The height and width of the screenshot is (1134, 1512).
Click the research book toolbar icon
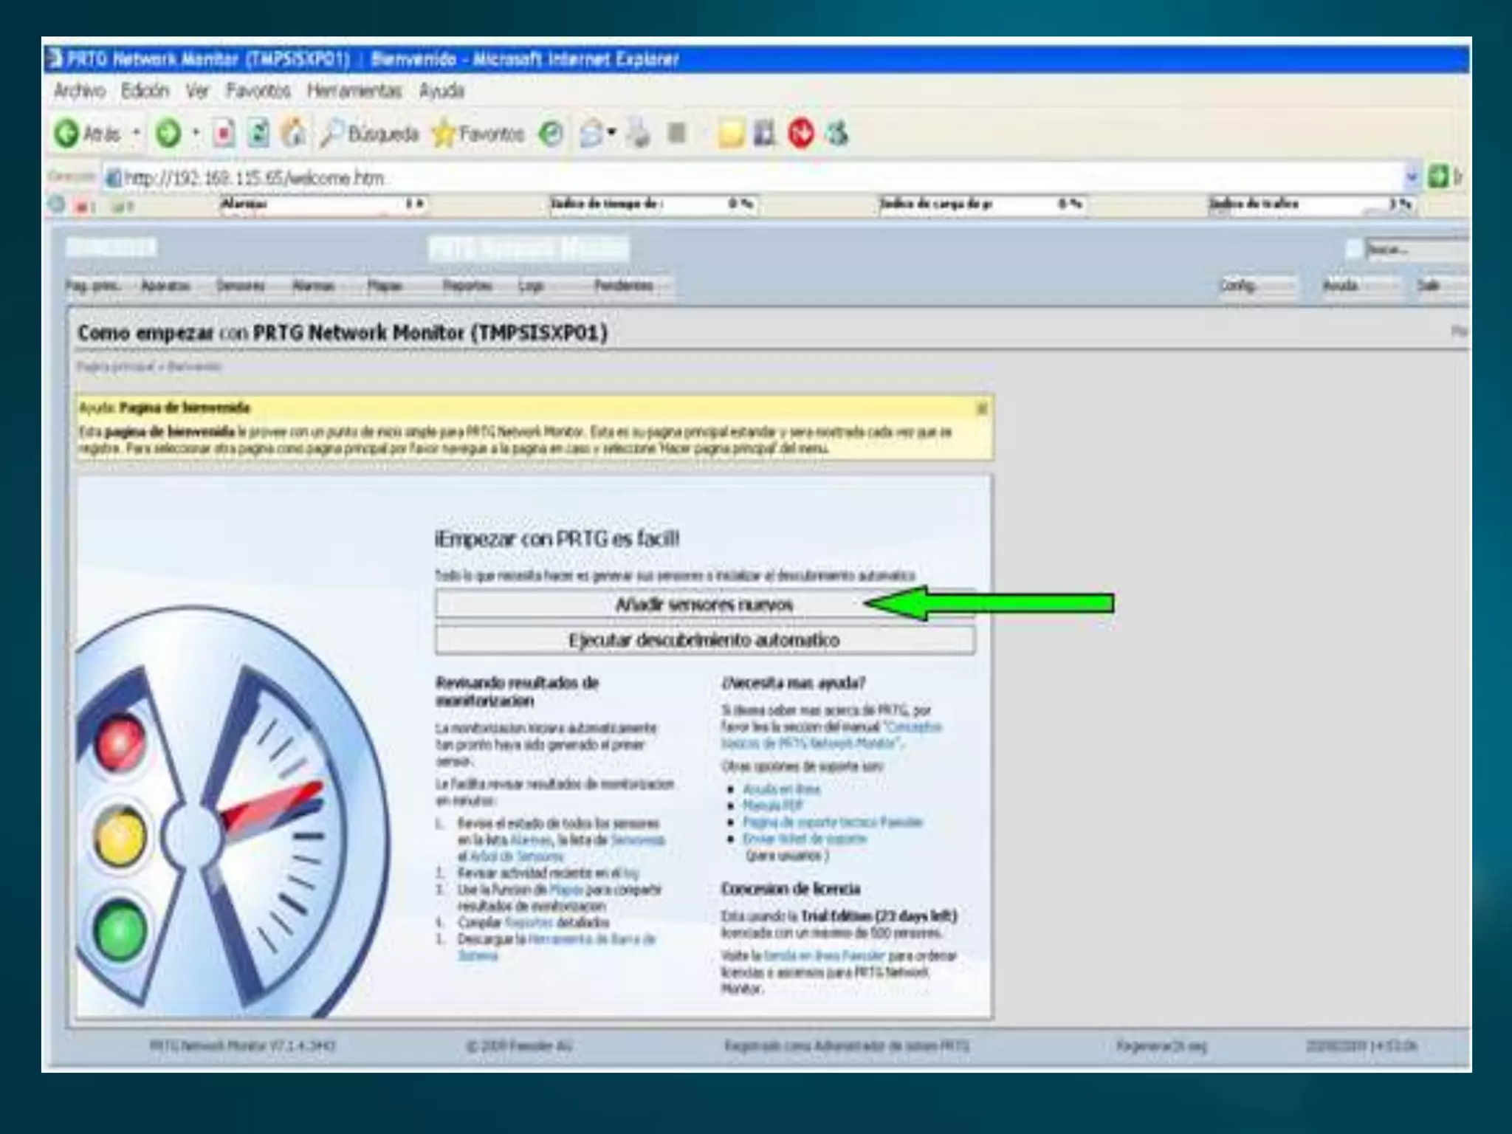coord(765,134)
